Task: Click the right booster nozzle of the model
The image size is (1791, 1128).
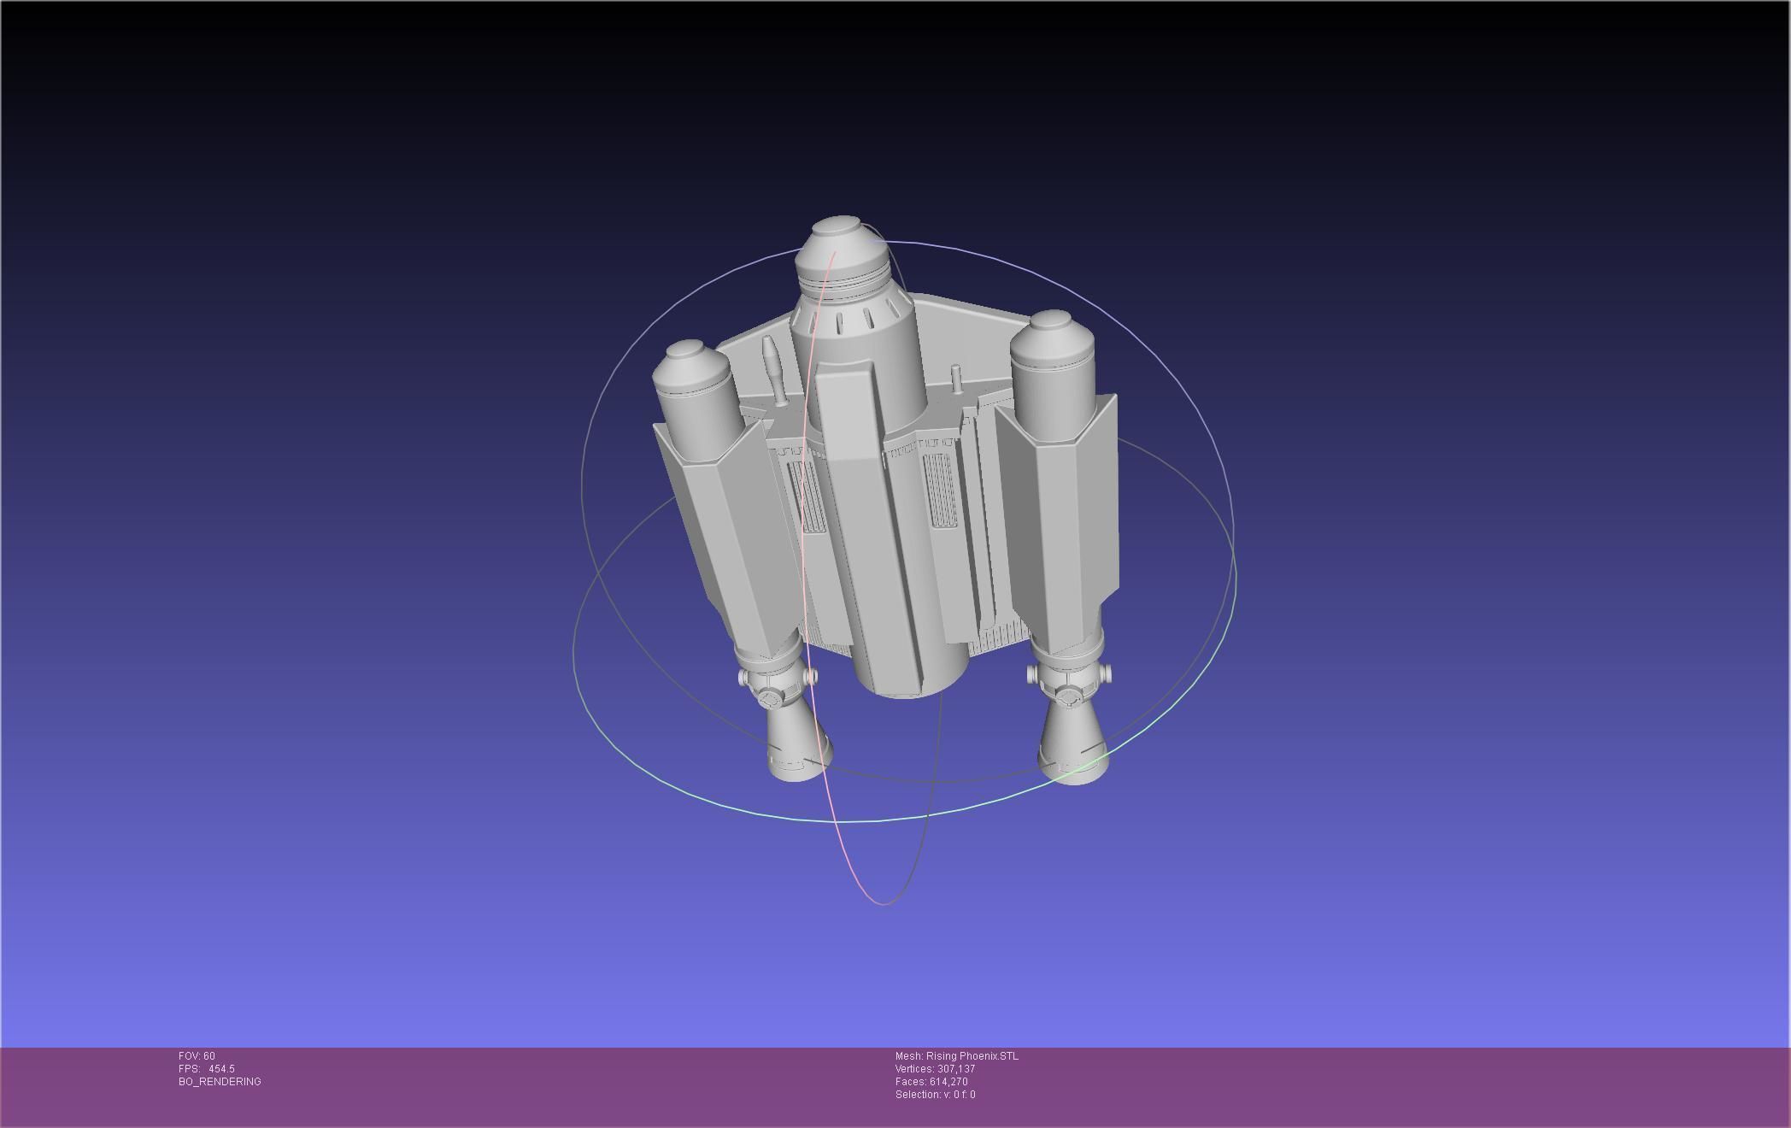Action: point(1073,742)
